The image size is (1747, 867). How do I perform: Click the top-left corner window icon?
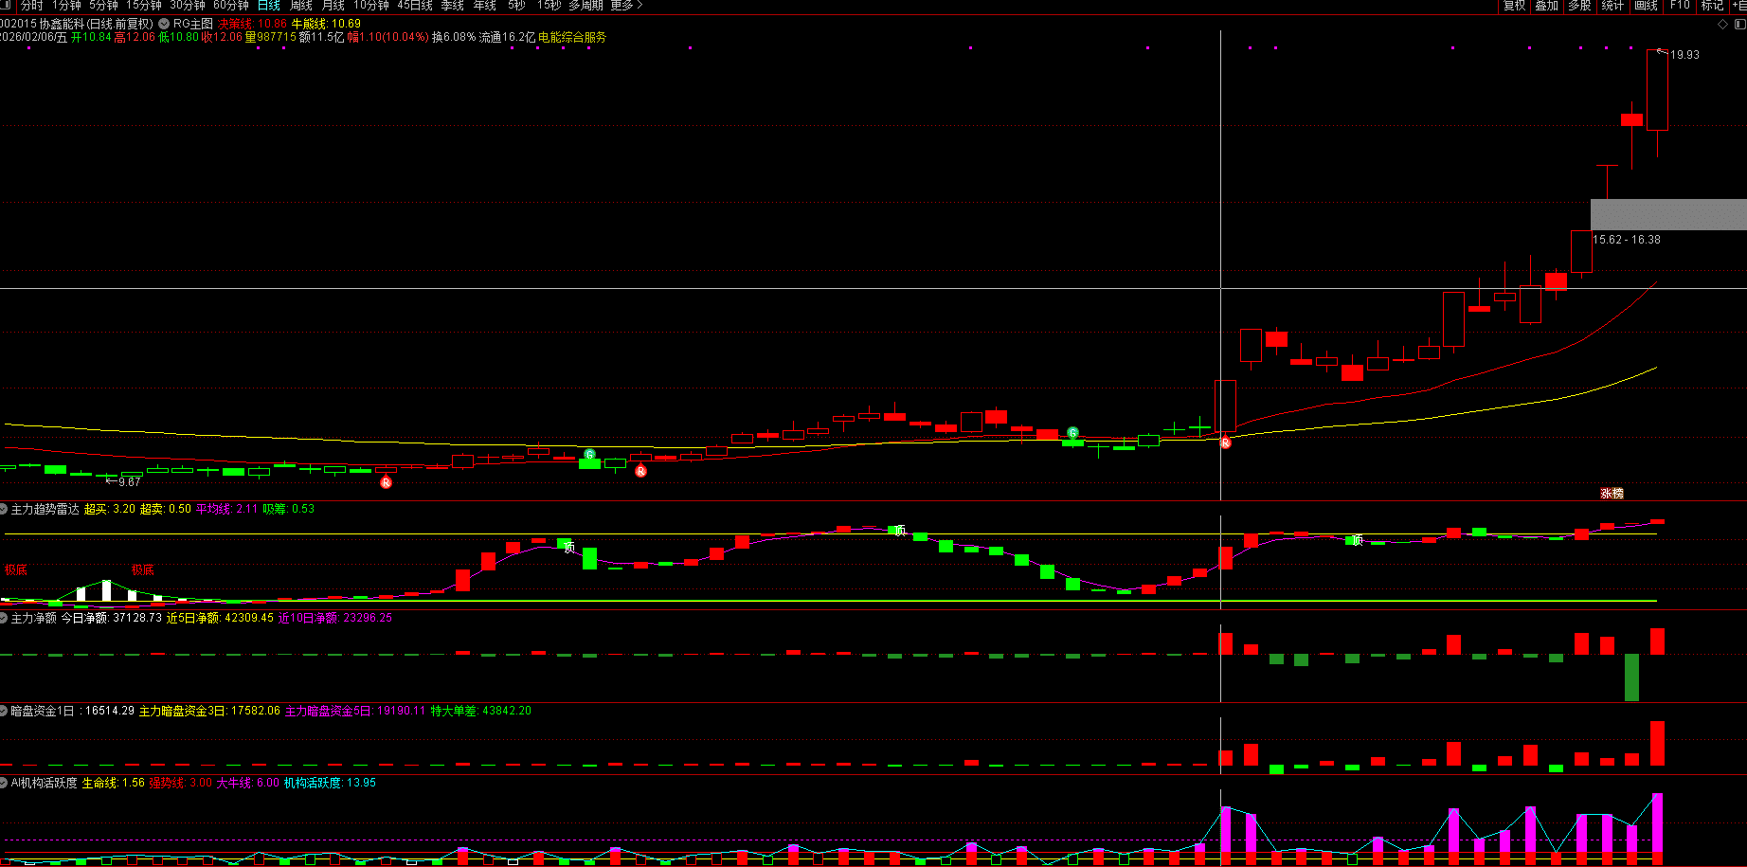pyautogui.click(x=6, y=6)
